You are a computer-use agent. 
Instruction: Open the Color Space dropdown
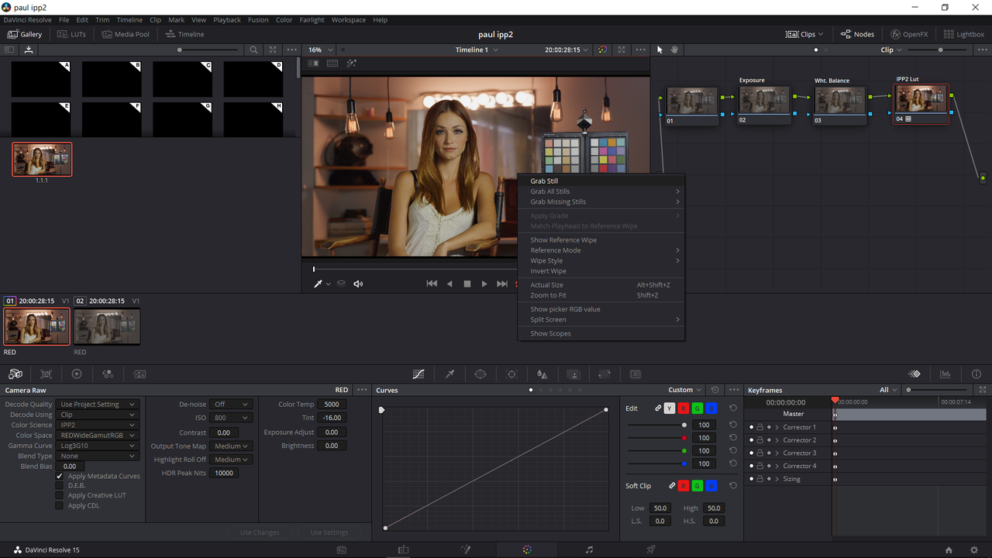[x=98, y=436]
